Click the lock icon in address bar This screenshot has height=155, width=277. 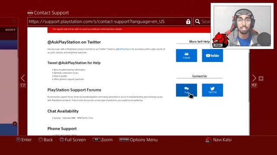188,22
